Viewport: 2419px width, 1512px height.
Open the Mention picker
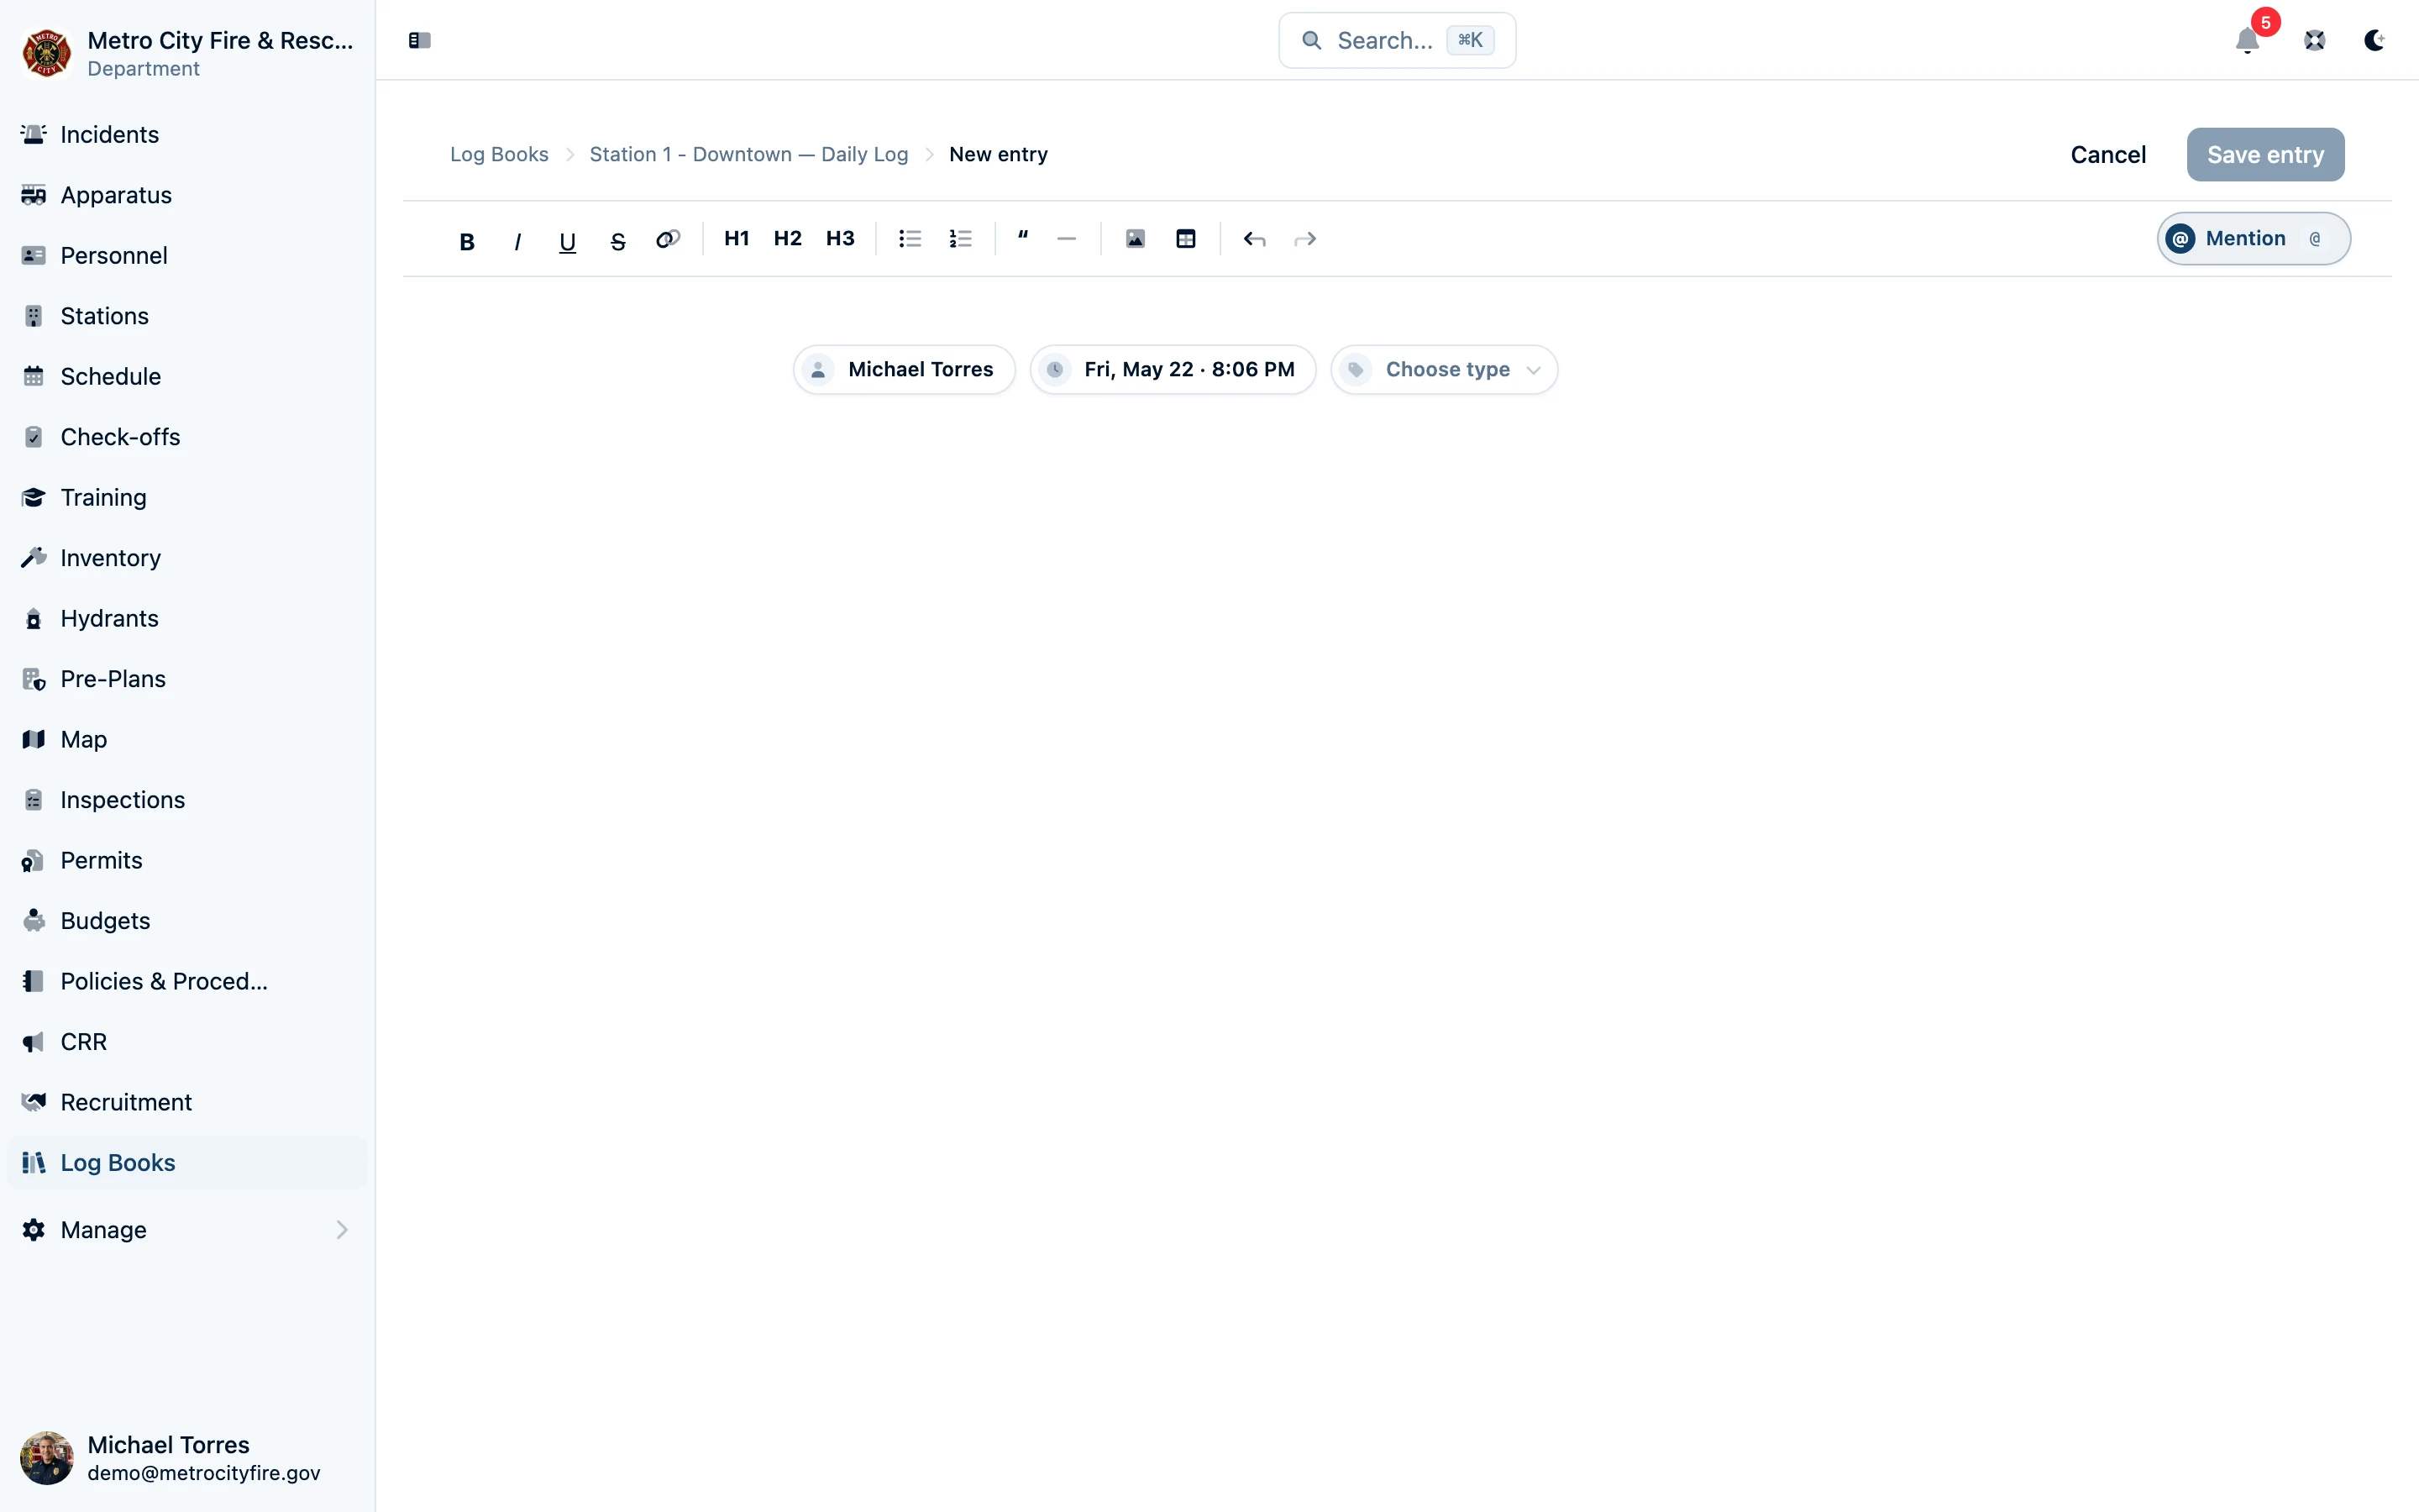[x=2253, y=239]
